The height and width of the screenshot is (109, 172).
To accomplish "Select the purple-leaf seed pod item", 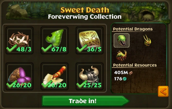I will [20, 76].
